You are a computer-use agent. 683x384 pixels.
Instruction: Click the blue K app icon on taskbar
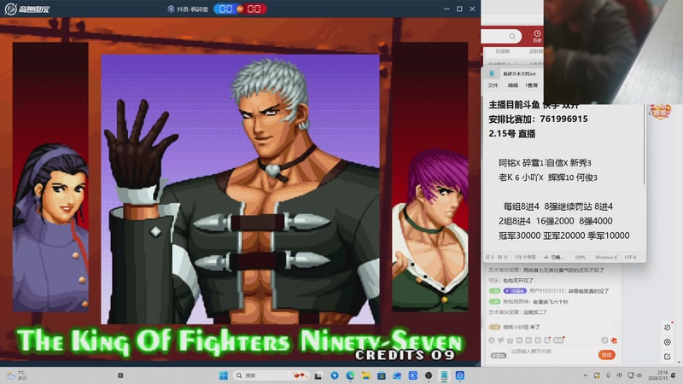coord(413,375)
